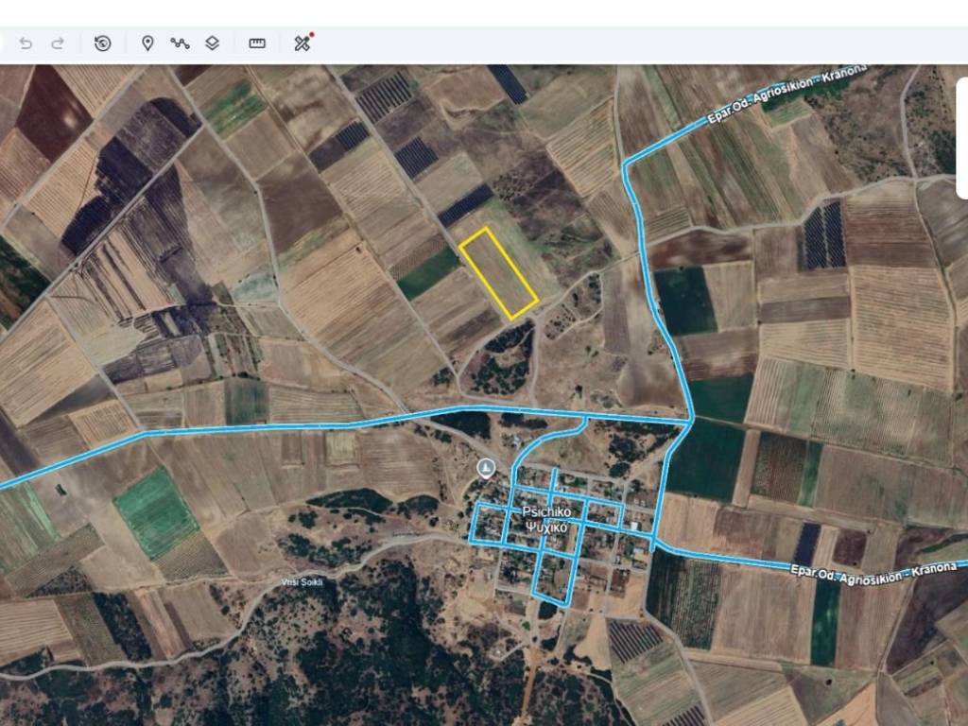Click the white panel at right edge

click(x=961, y=138)
